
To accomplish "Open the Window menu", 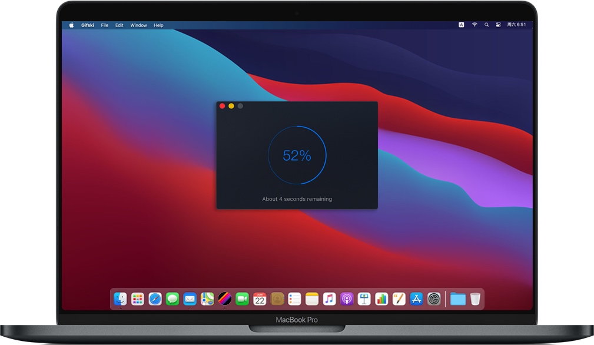I will coord(139,25).
